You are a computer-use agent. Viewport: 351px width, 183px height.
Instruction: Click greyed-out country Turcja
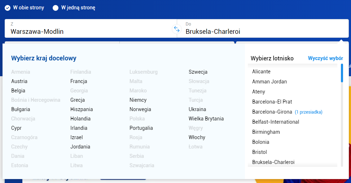click(196, 100)
